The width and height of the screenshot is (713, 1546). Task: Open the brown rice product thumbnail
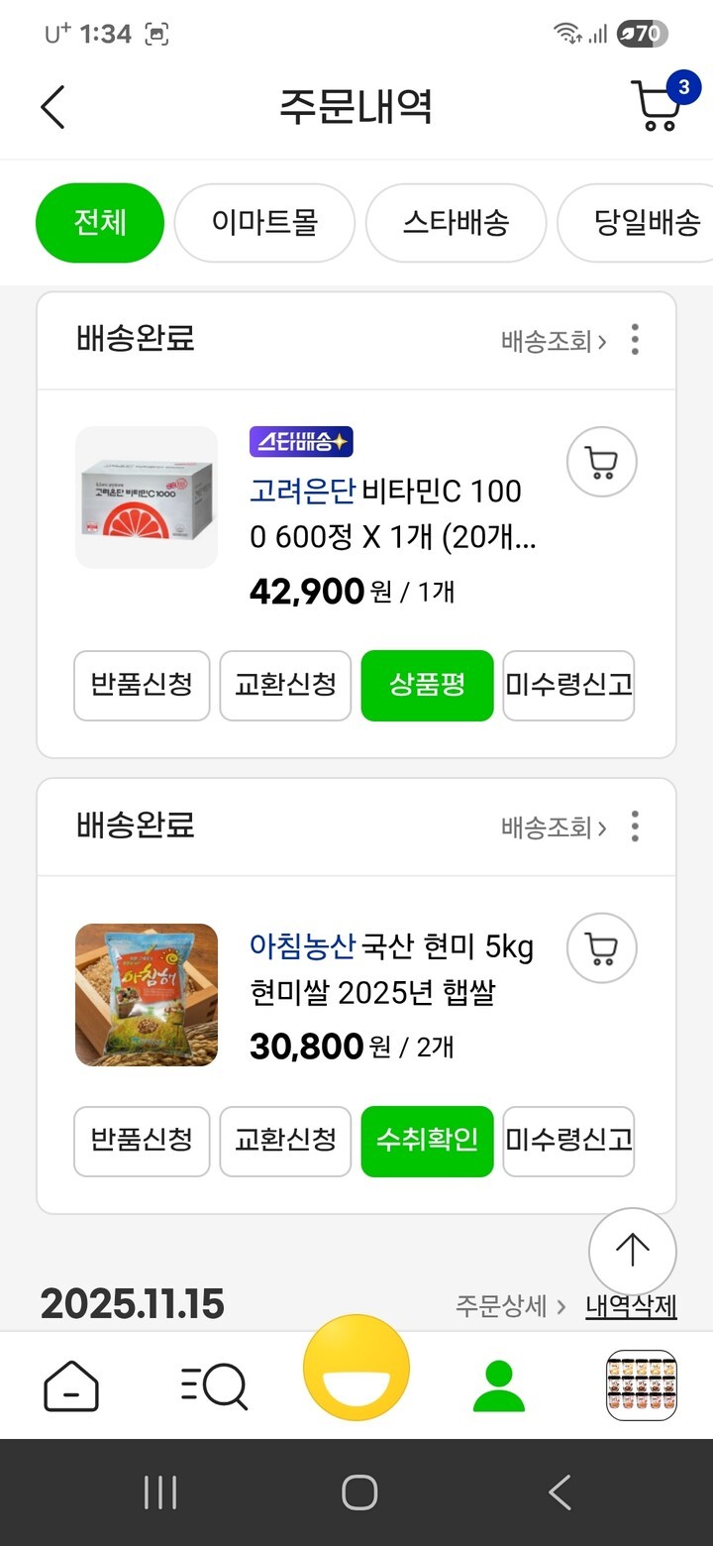147,994
